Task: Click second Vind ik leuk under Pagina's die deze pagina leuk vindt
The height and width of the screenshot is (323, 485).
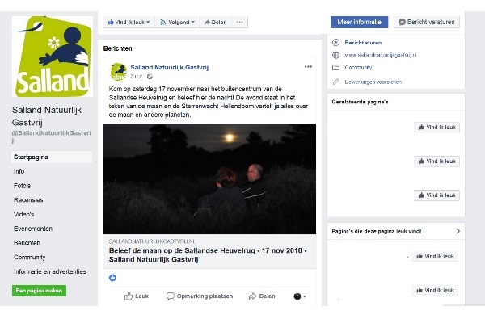Action: point(435,290)
